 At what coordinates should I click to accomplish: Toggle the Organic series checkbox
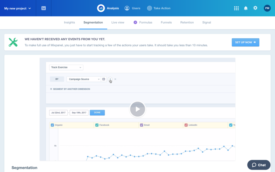pyautogui.click(x=52, y=125)
